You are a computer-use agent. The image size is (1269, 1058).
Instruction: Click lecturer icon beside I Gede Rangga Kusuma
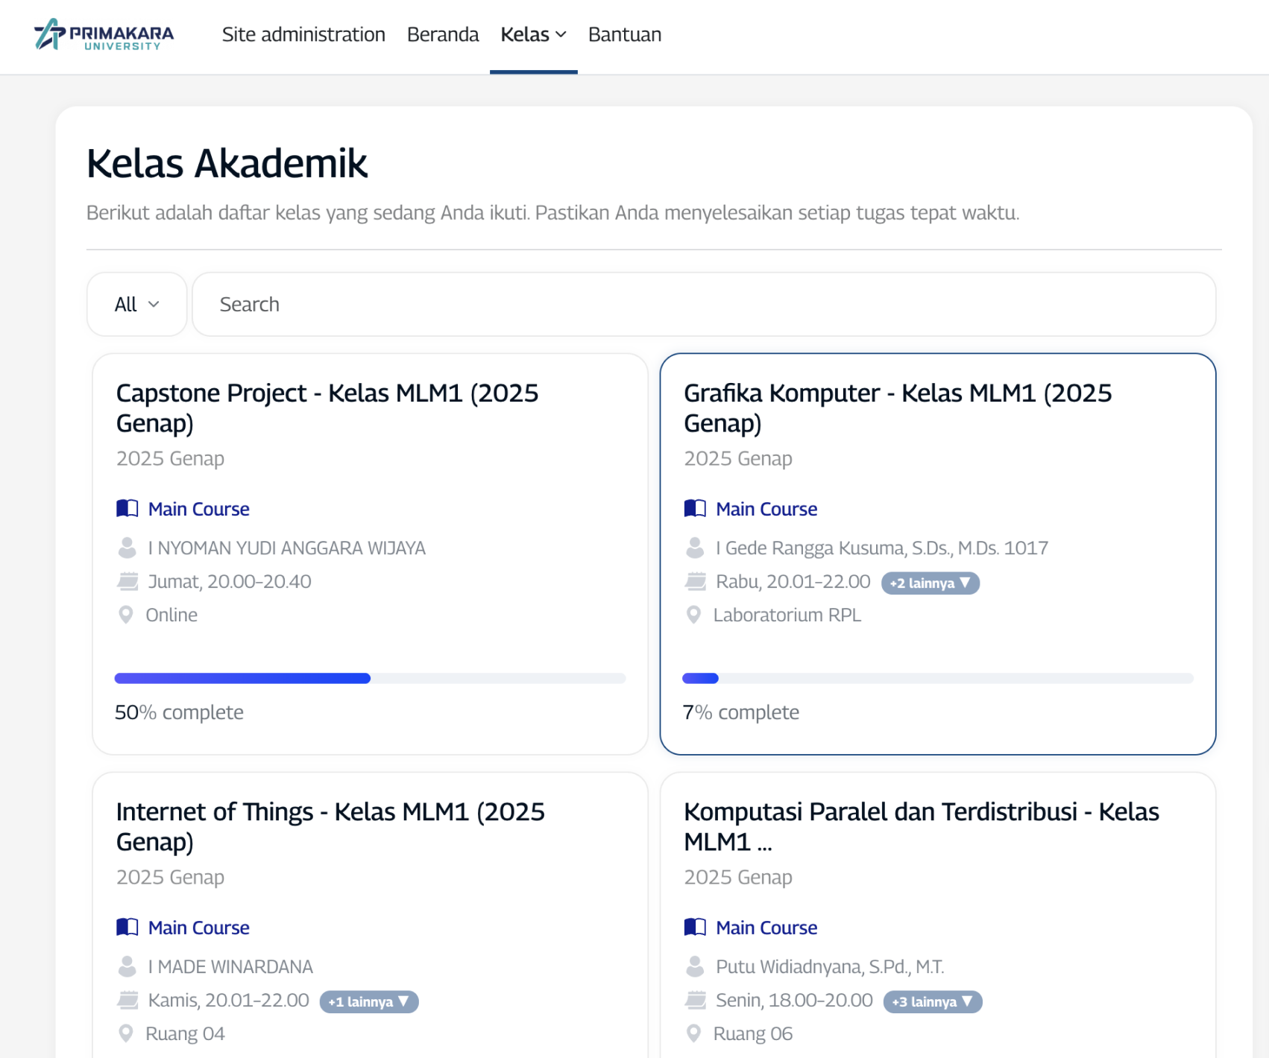[695, 548]
